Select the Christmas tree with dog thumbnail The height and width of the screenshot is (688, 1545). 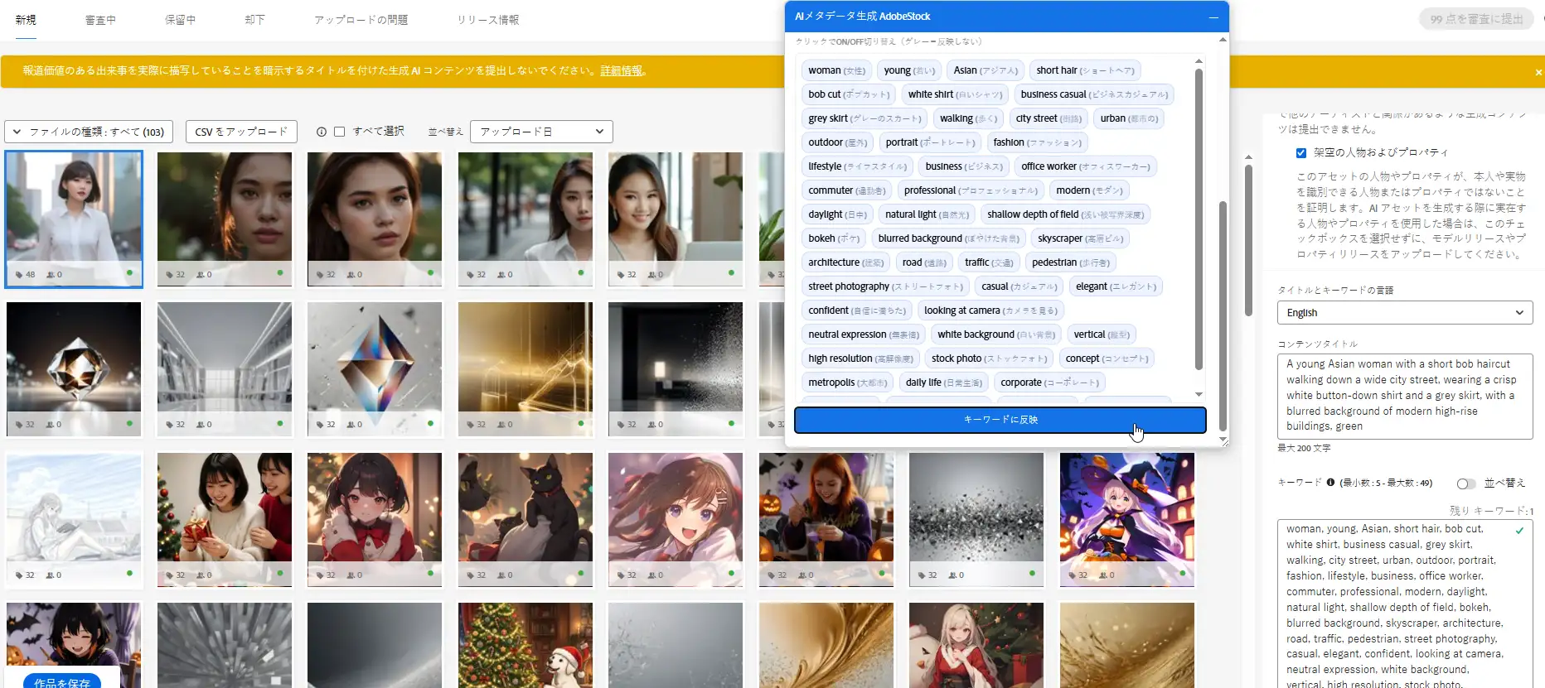tap(525, 645)
